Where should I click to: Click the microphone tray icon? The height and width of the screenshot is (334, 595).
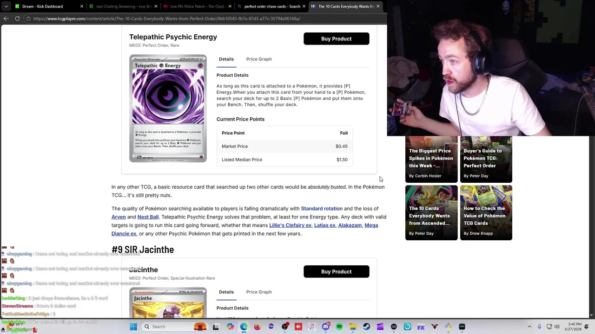coord(539,327)
